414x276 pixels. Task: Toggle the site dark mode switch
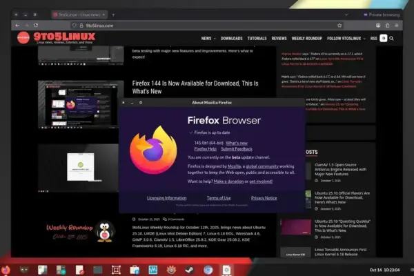pyautogui.click(x=384, y=39)
